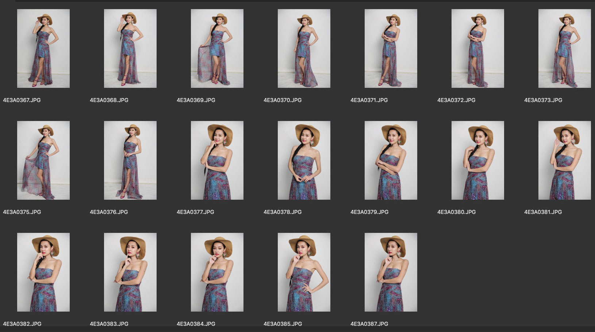Screen dimensions: 595x332
Task: Click the 4E3A0376.JPG filename label
Action: (109, 212)
